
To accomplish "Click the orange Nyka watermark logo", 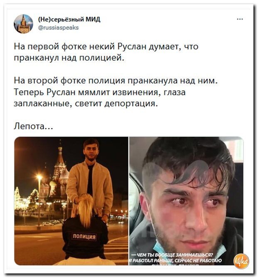I will tap(241, 261).
